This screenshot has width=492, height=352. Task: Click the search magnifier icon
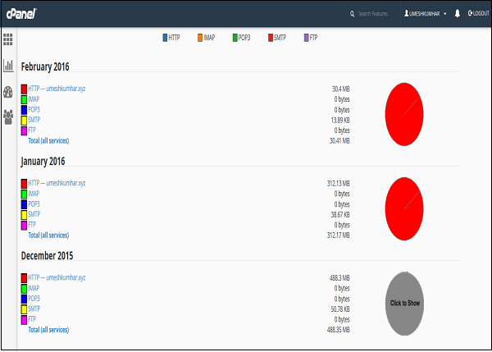[353, 14]
